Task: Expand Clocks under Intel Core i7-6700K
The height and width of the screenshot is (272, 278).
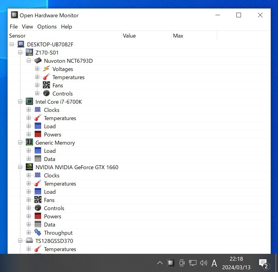Action: 29,110
